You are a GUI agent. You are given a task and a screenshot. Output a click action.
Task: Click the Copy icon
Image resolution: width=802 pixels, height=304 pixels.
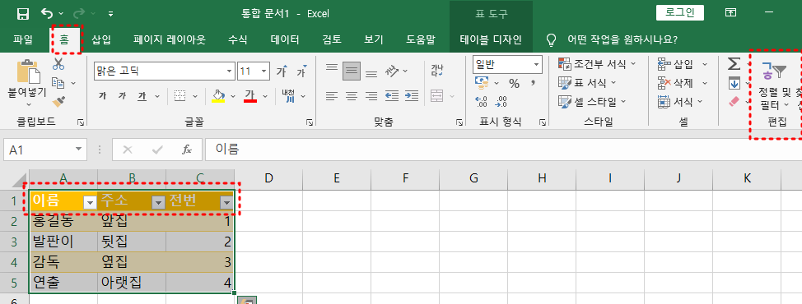[x=58, y=83]
